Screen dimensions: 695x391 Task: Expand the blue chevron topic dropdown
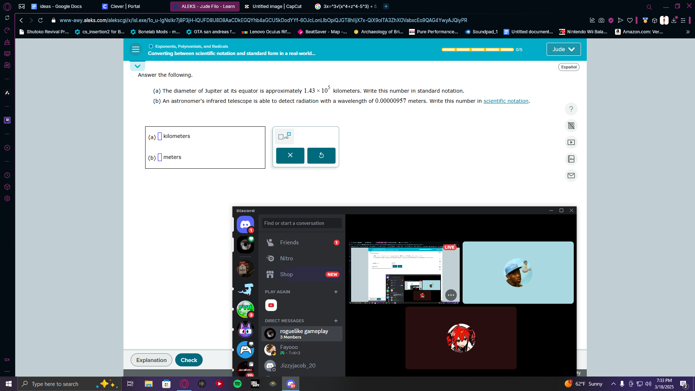point(138,66)
